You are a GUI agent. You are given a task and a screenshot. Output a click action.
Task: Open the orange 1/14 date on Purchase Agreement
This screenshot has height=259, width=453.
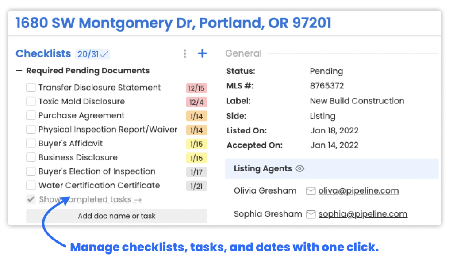click(x=196, y=116)
